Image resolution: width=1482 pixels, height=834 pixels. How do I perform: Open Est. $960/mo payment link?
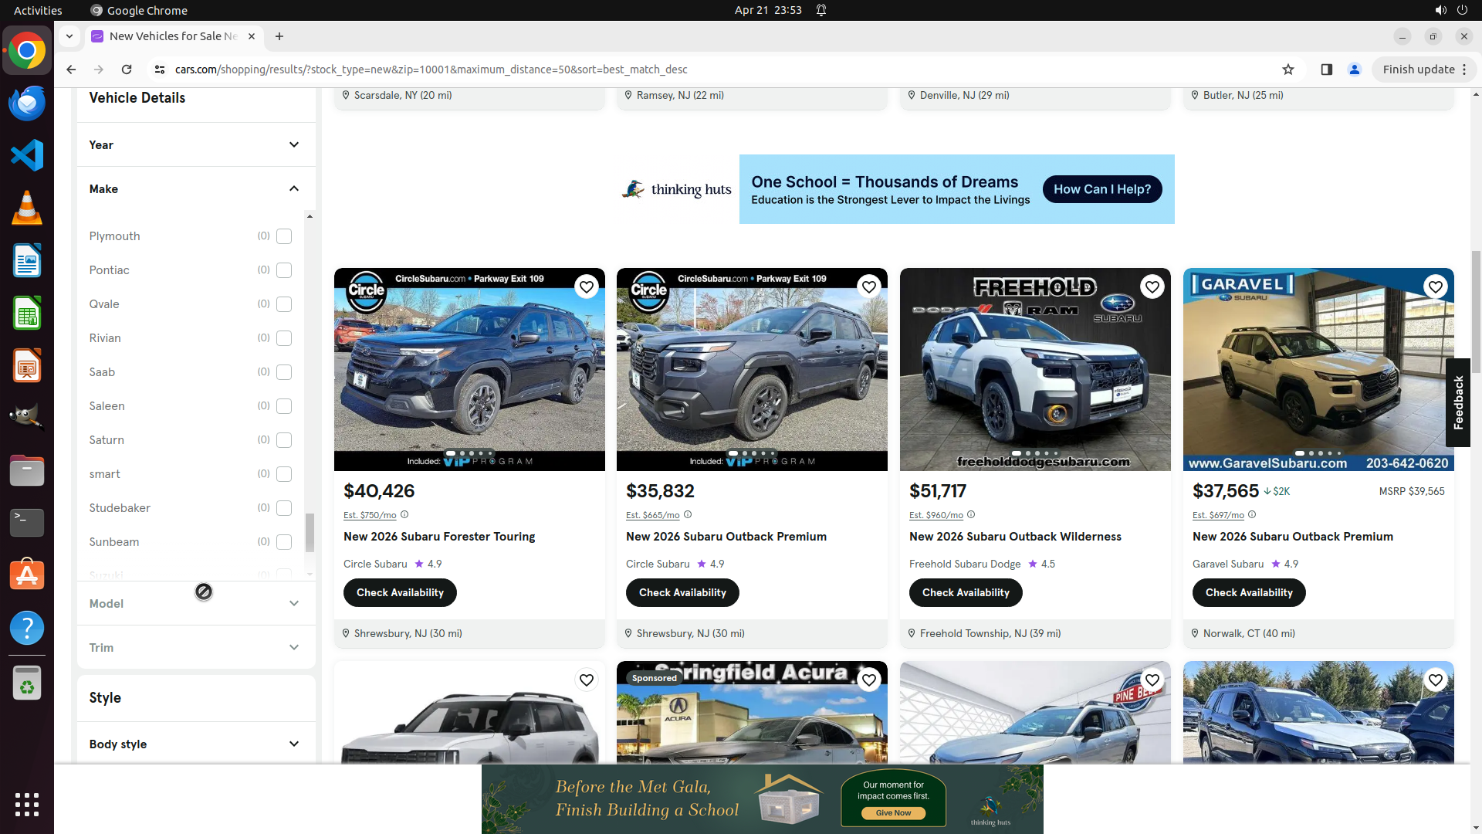pos(936,515)
